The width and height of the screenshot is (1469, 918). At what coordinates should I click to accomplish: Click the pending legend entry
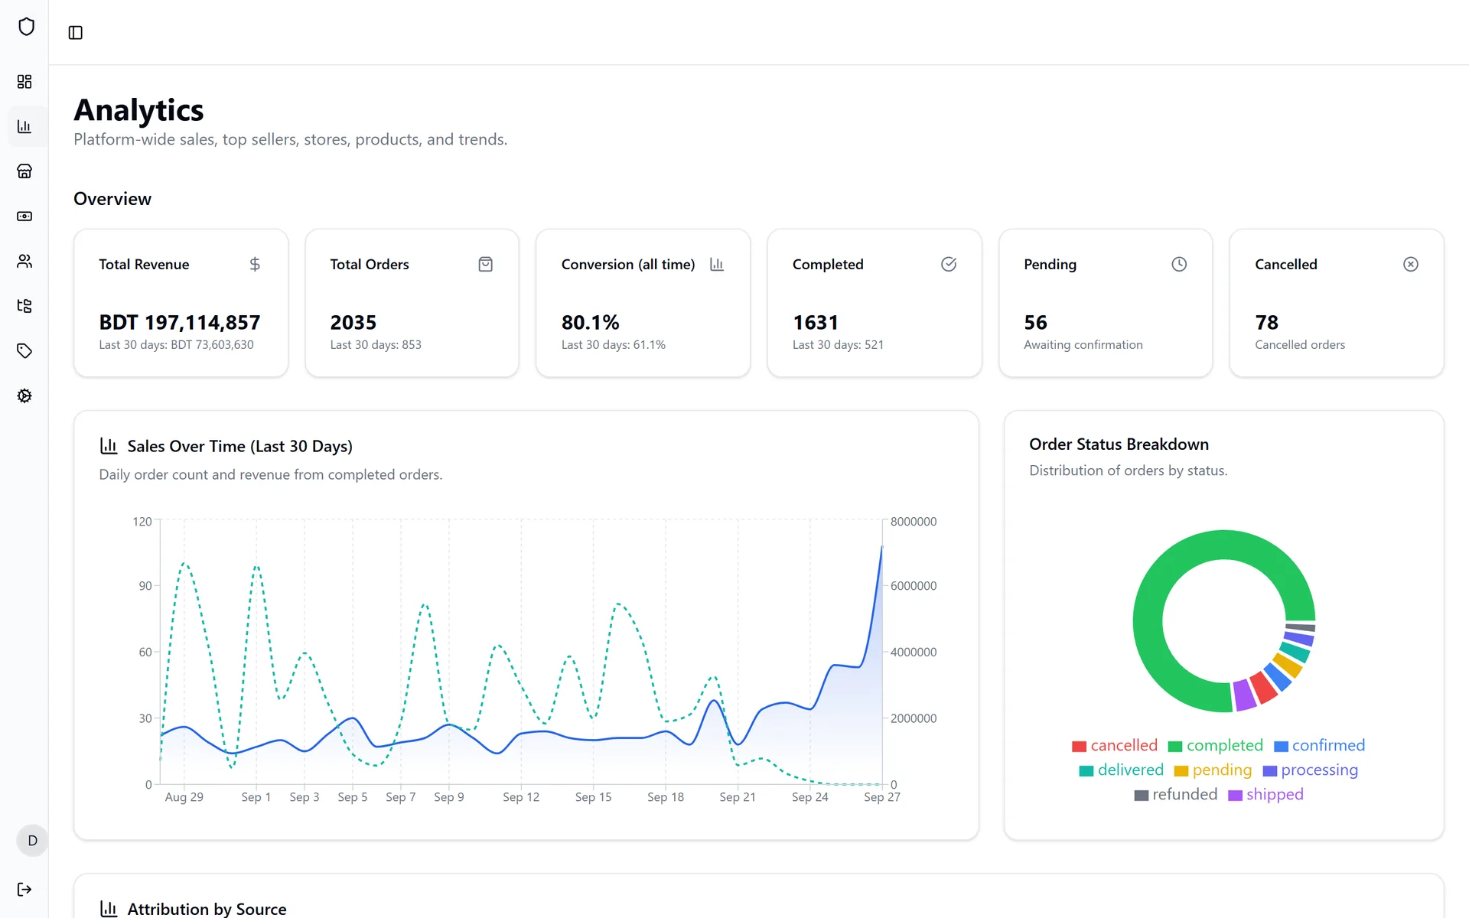click(1213, 770)
